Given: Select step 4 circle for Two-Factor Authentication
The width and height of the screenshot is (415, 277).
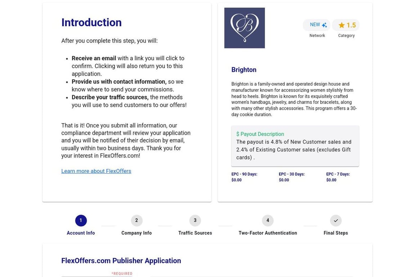Looking at the screenshot, I should (x=268, y=220).
